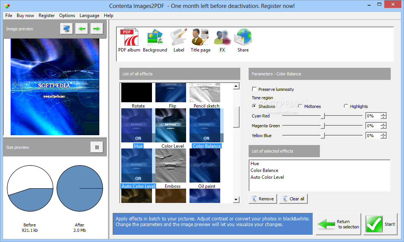
Task: Select the FX effects icon
Action: (x=222, y=41)
